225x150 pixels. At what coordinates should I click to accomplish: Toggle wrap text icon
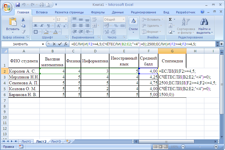pyautogui.click(x=94, y=19)
